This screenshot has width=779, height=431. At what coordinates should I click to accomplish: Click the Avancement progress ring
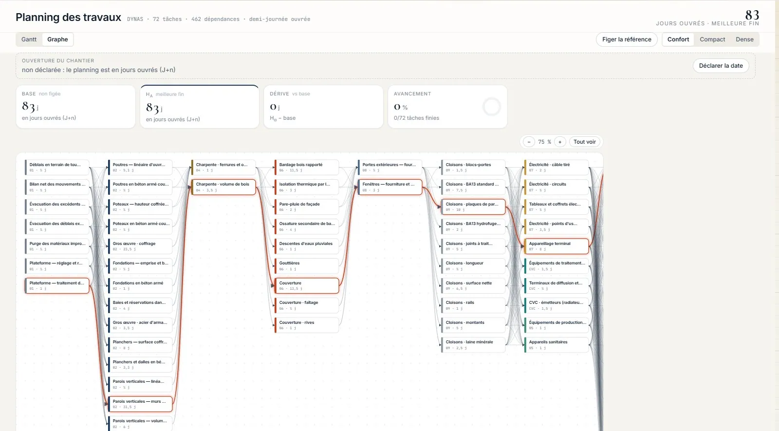tap(492, 107)
